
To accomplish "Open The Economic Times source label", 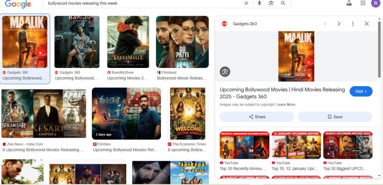I will pos(187,144).
